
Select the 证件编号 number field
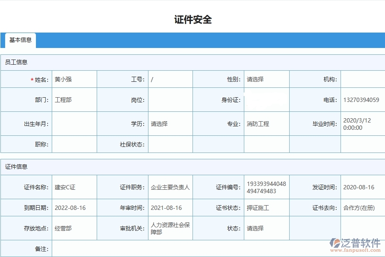[265, 187]
